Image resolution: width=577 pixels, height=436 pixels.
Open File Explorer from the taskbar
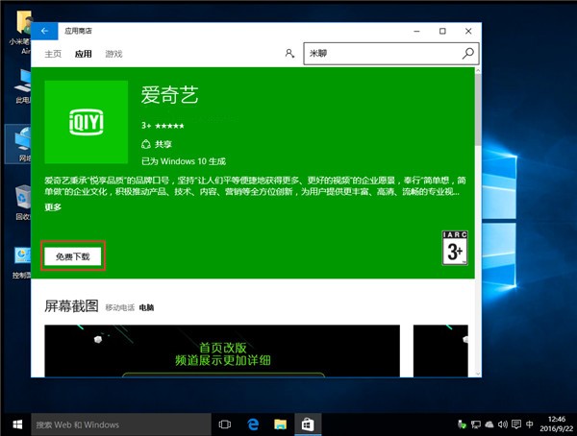click(x=280, y=424)
